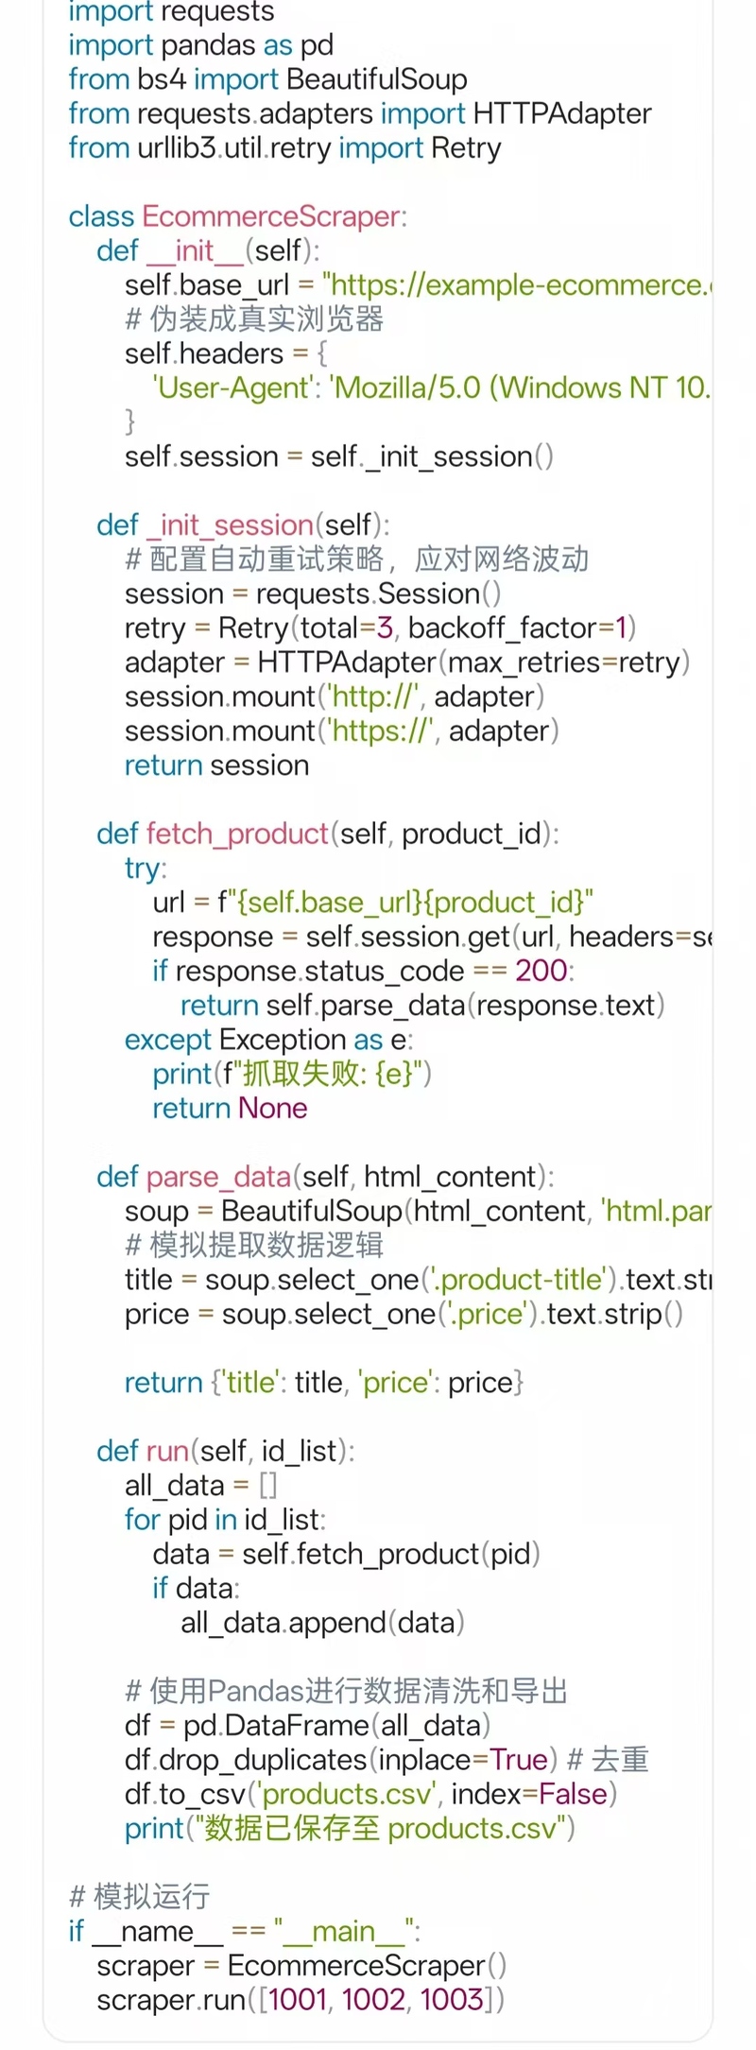Click the run method definition name
756x2050 pixels.
(167, 1451)
